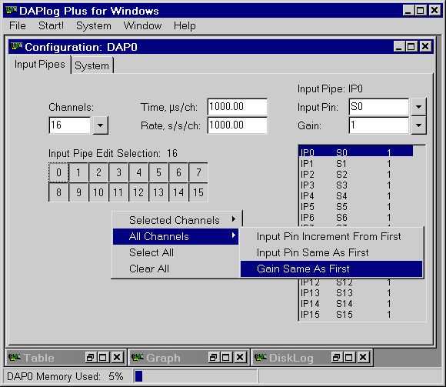Toggle input pipe 7 selection button

198,172
